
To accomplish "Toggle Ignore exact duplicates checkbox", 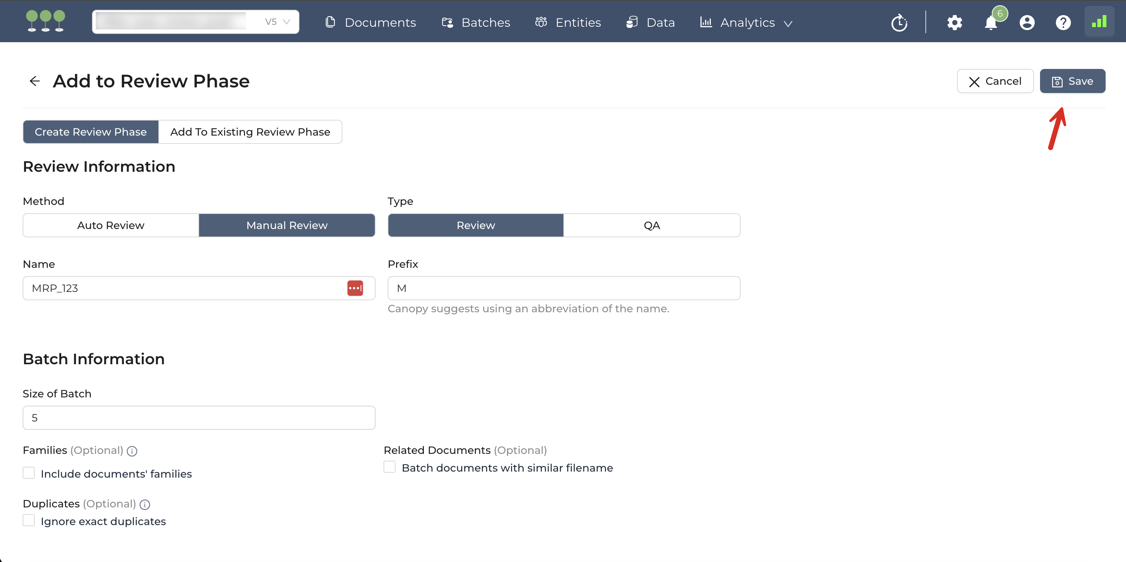I will 29,521.
